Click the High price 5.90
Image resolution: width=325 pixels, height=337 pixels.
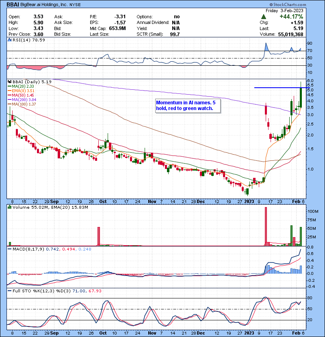[x=38, y=23]
